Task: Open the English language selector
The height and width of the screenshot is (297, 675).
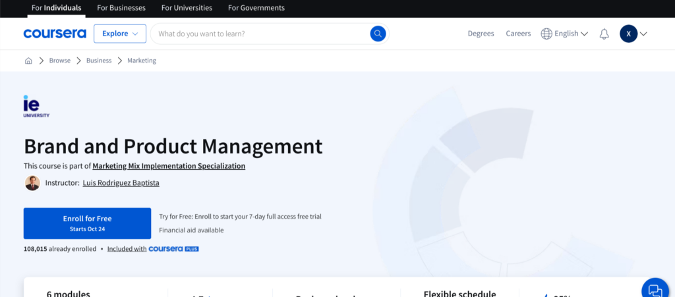Action: coord(564,34)
